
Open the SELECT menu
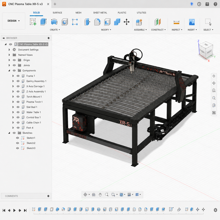[x=208, y=30]
